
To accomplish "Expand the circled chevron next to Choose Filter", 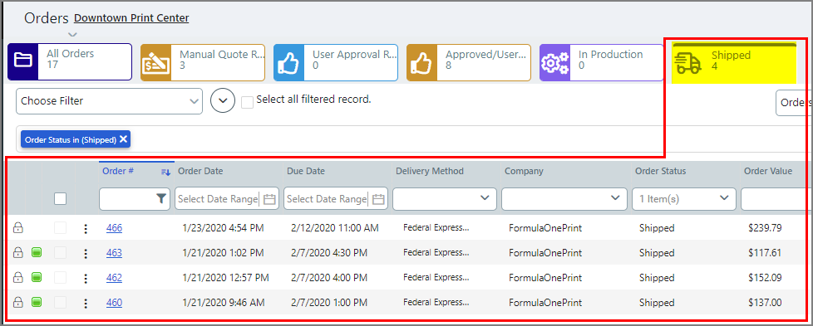I will coord(223,100).
